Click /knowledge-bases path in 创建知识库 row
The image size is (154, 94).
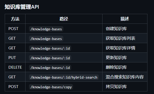click(46, 29)
